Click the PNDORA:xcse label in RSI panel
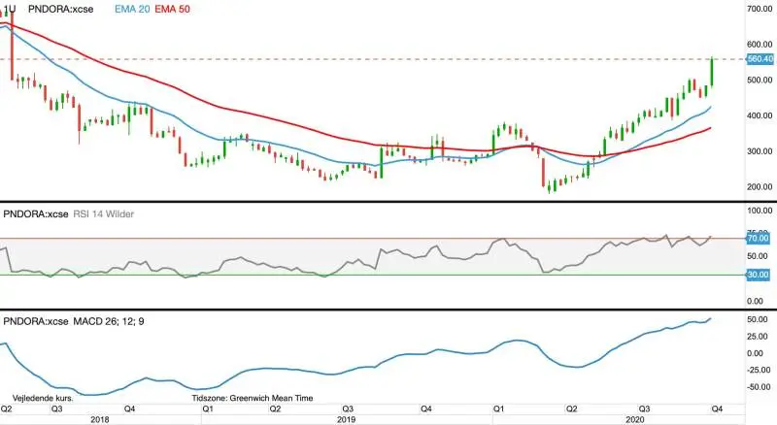The height and width of the screenshot is (425, 777). point(36,214)
